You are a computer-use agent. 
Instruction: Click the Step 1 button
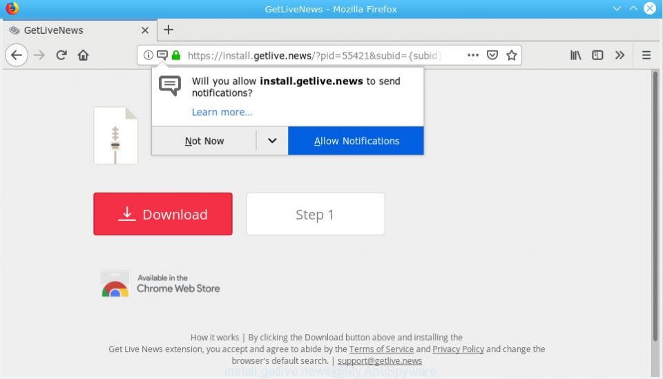click(x=316, y=214)
